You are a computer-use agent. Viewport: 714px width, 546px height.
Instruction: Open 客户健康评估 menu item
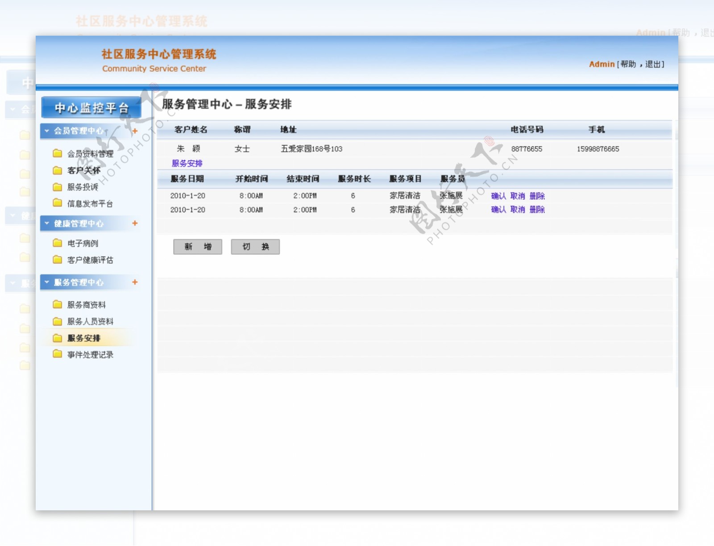pyautogui.click(x=90, y=260)
